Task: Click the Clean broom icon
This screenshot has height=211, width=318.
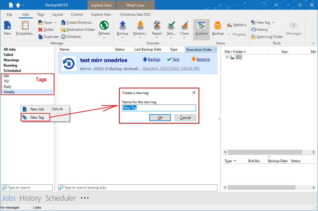Action: [x=184, y=25]
